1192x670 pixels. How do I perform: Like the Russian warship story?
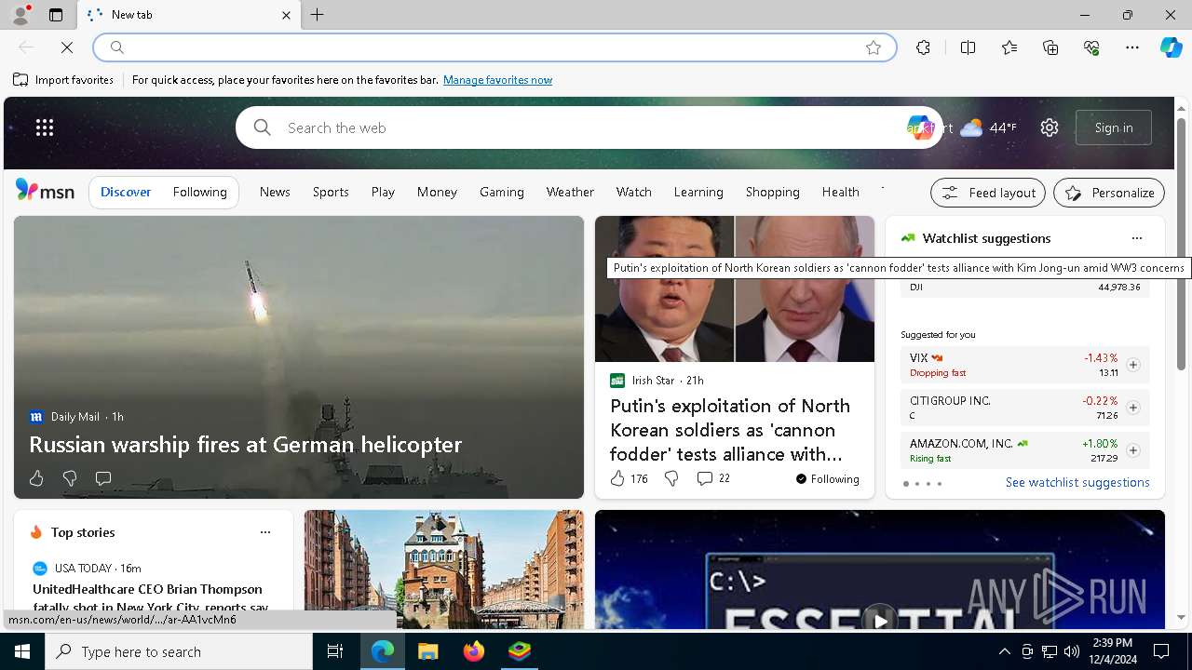[36, 478]
